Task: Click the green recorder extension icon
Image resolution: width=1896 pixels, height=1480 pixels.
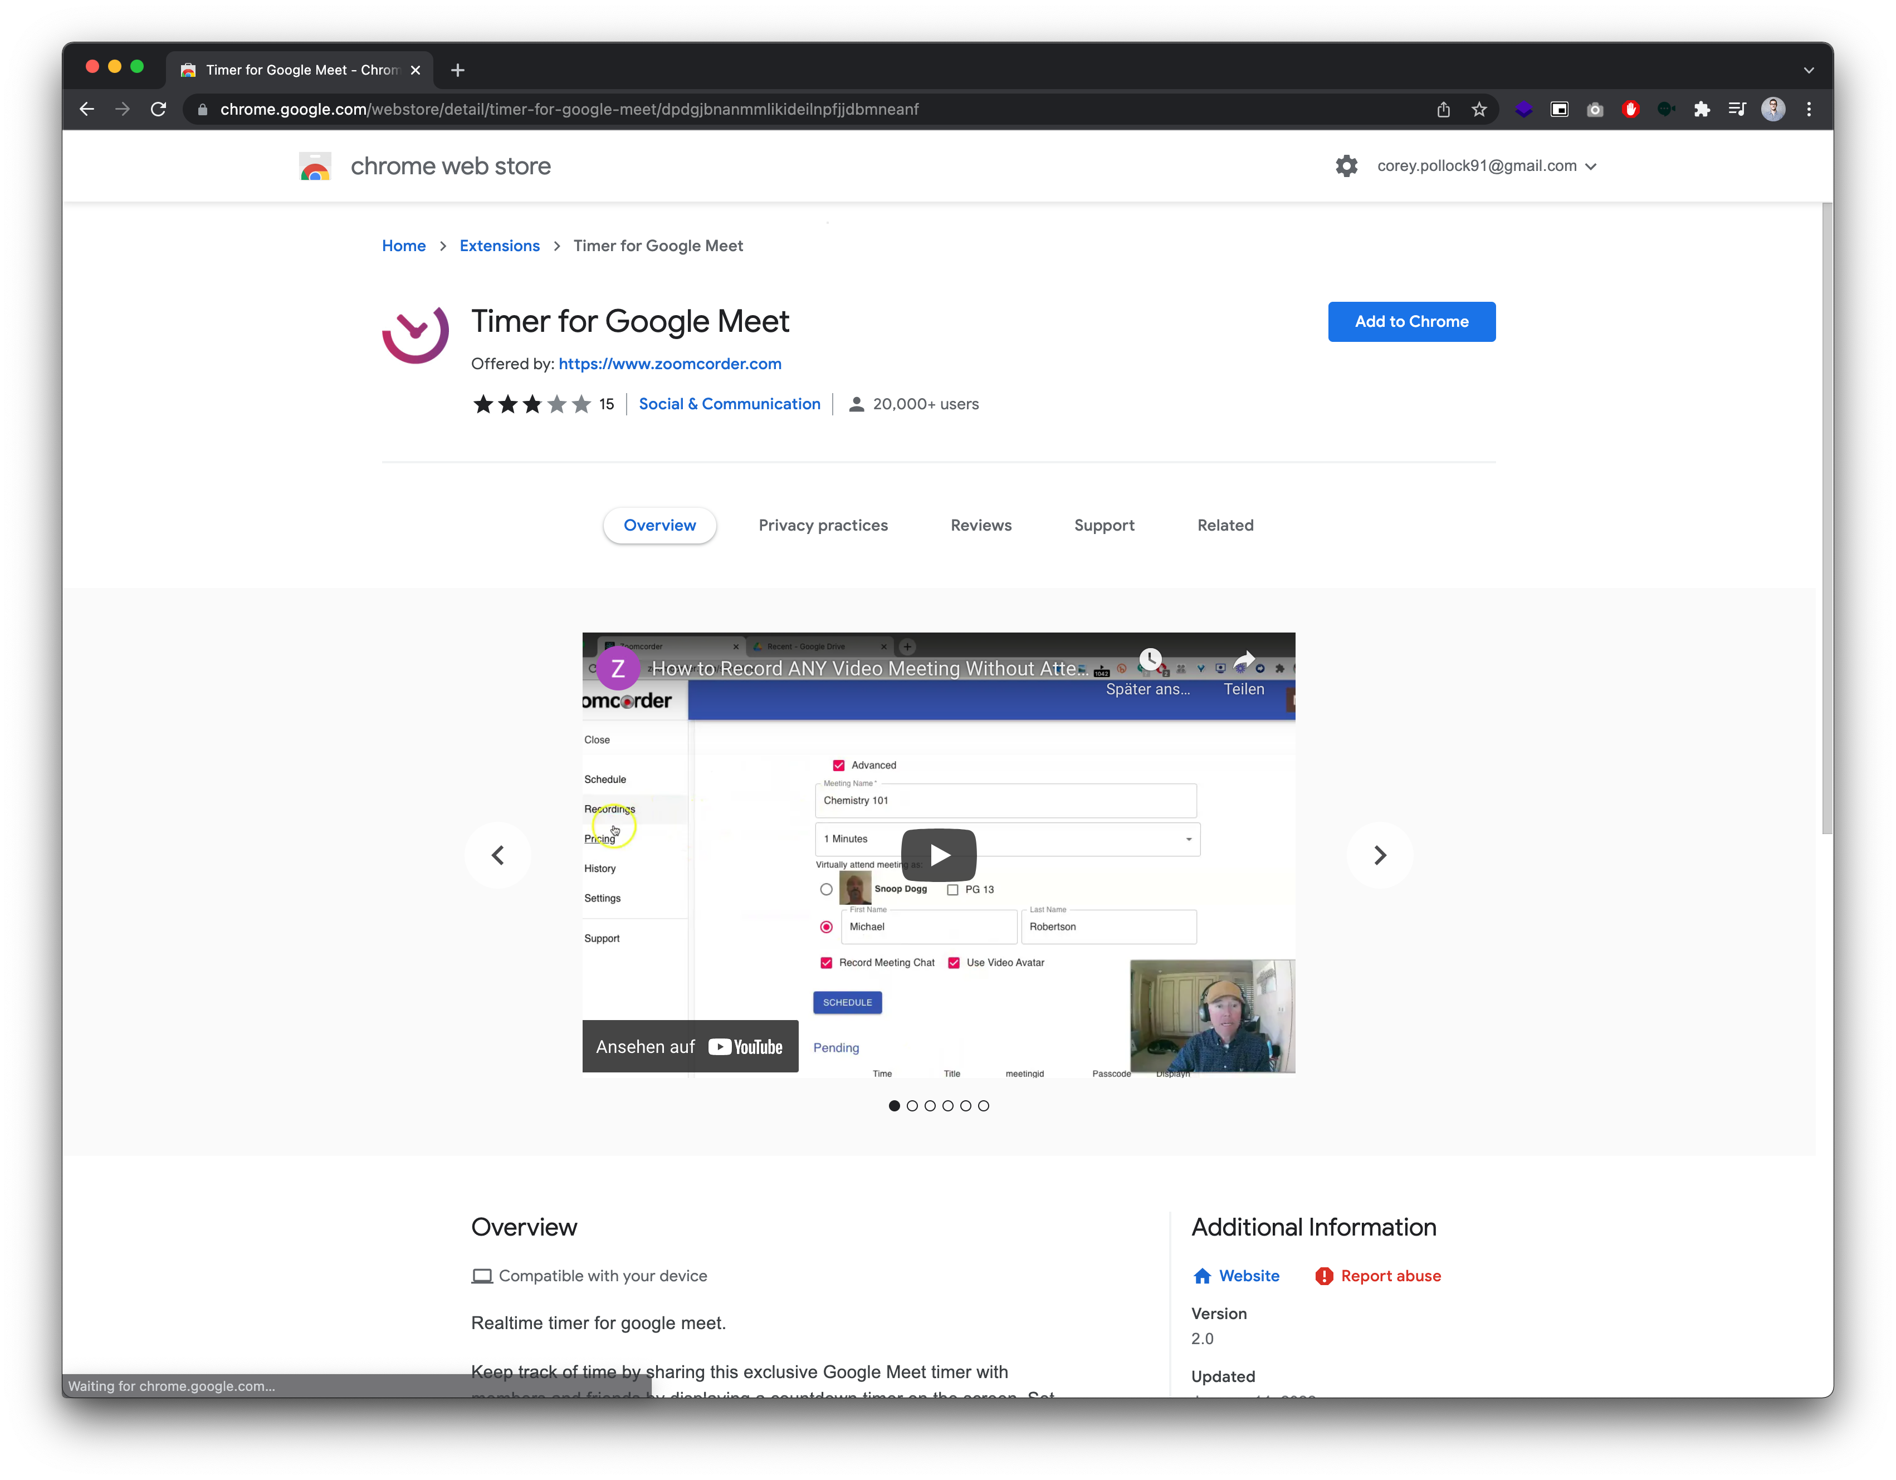Action: [1666, 109]
